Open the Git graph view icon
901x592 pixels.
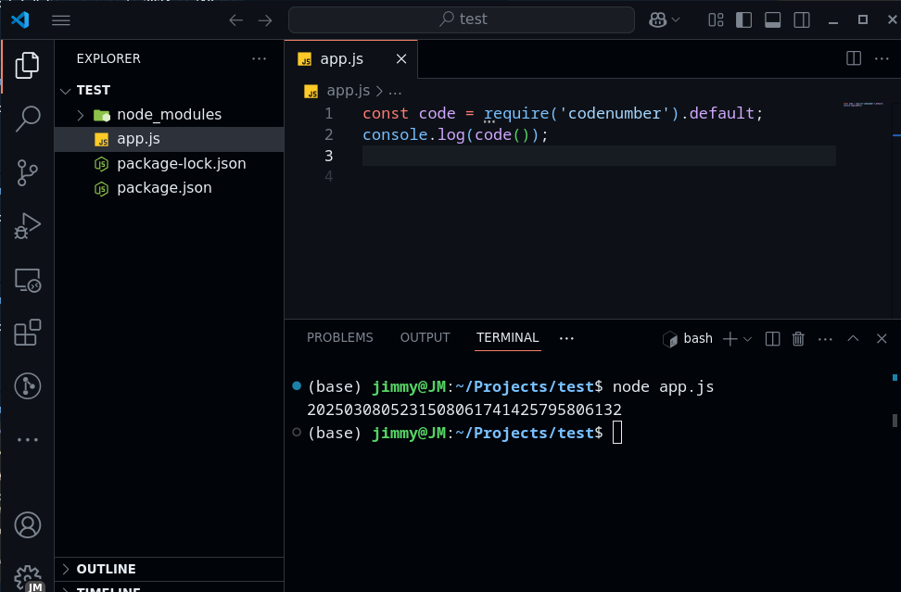coord(27,385)
